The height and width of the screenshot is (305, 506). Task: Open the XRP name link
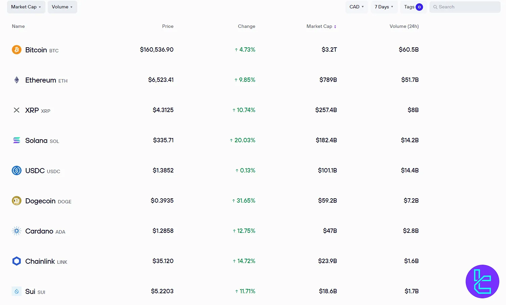38,110
